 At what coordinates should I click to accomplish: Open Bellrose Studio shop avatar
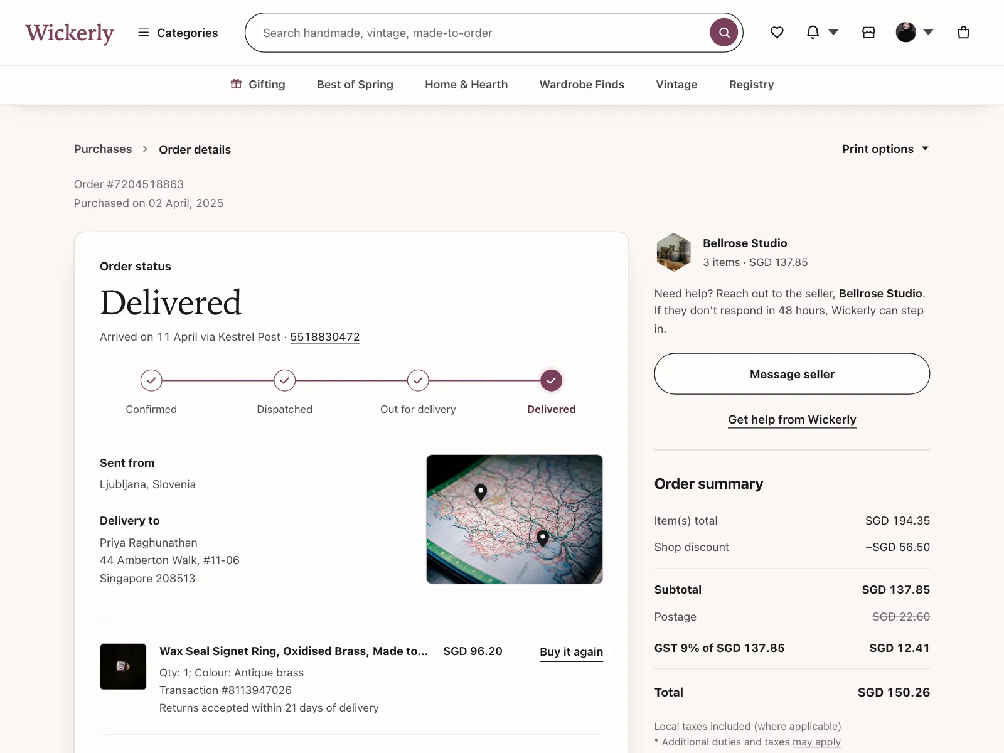click(673, 252)
